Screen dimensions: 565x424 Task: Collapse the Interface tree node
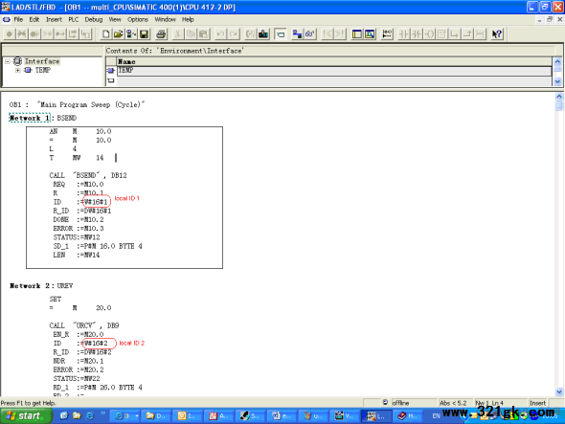[8, 61]
